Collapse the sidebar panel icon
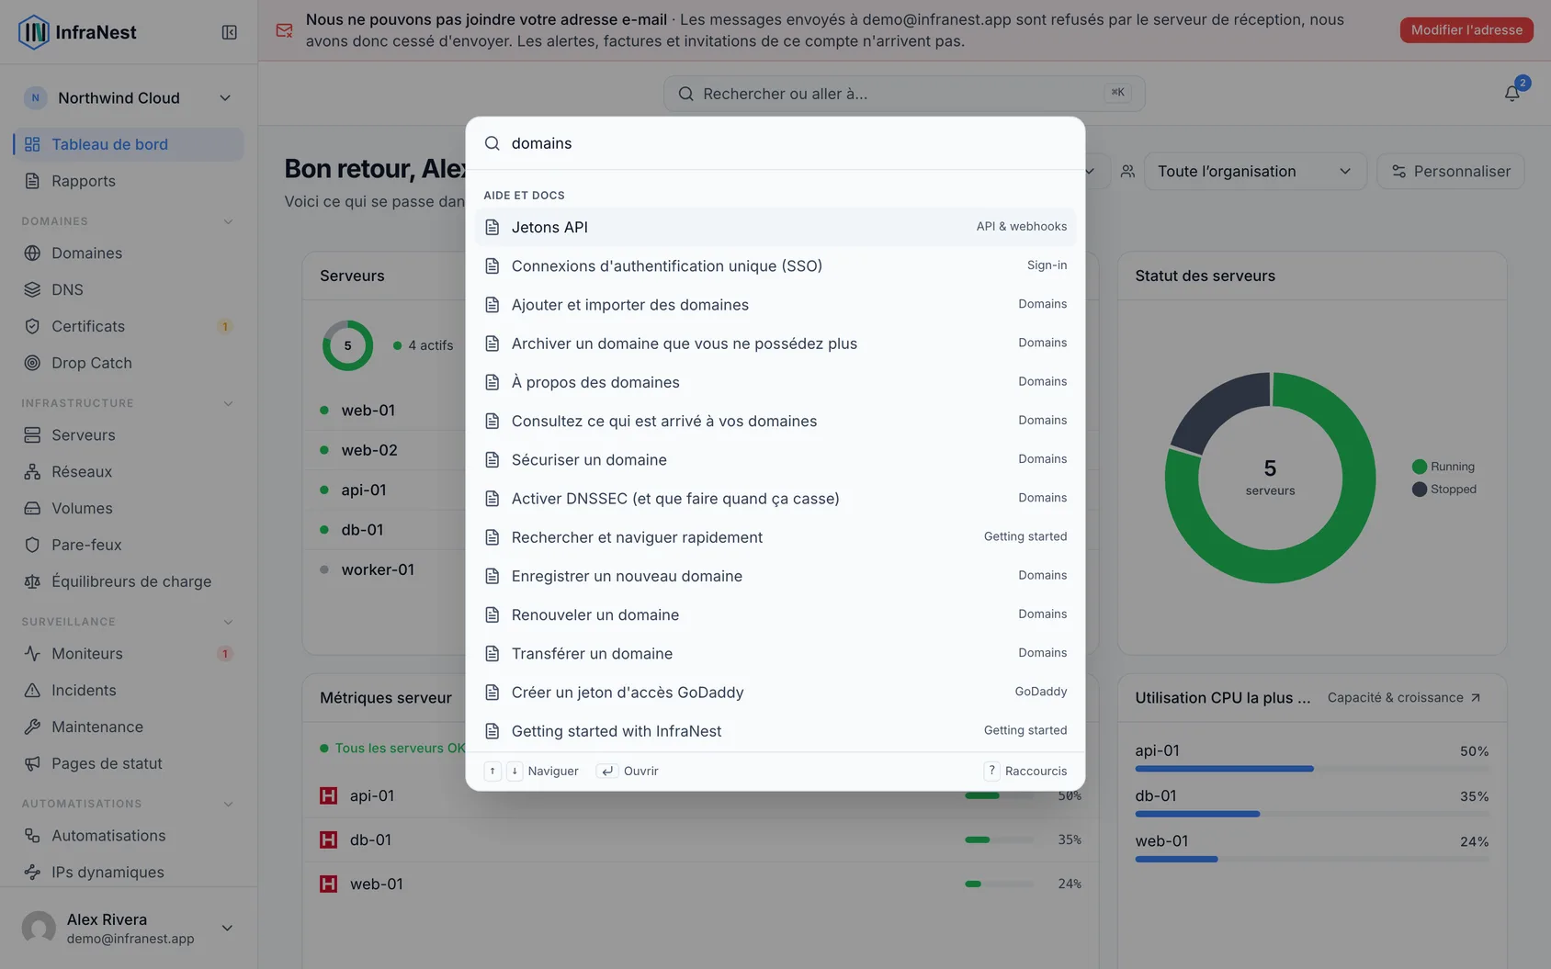Viewport: 1551px width, 969px height. [230, 32]
